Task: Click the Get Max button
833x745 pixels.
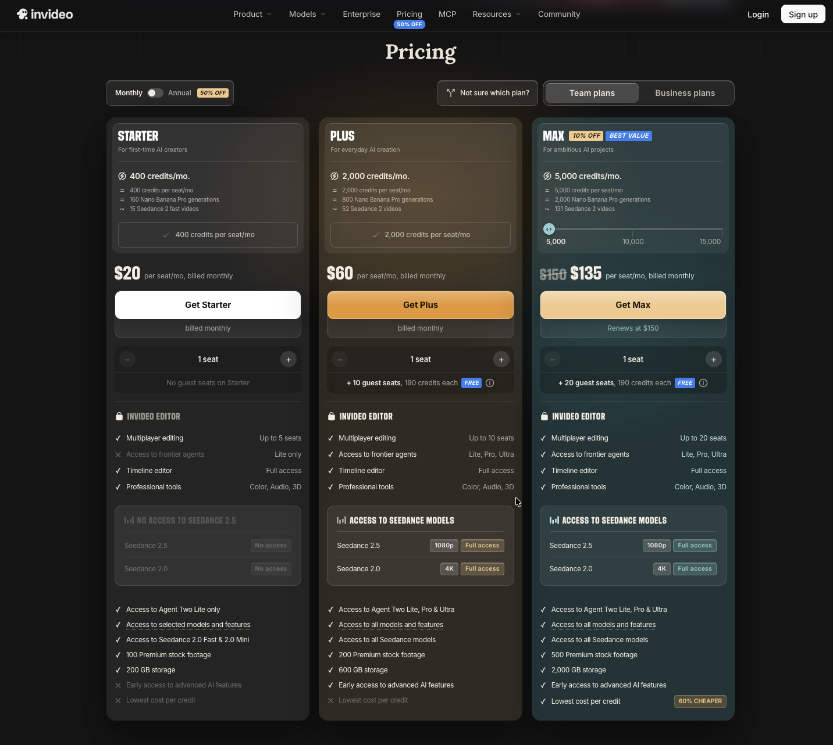Action: [x=633, y=305]
